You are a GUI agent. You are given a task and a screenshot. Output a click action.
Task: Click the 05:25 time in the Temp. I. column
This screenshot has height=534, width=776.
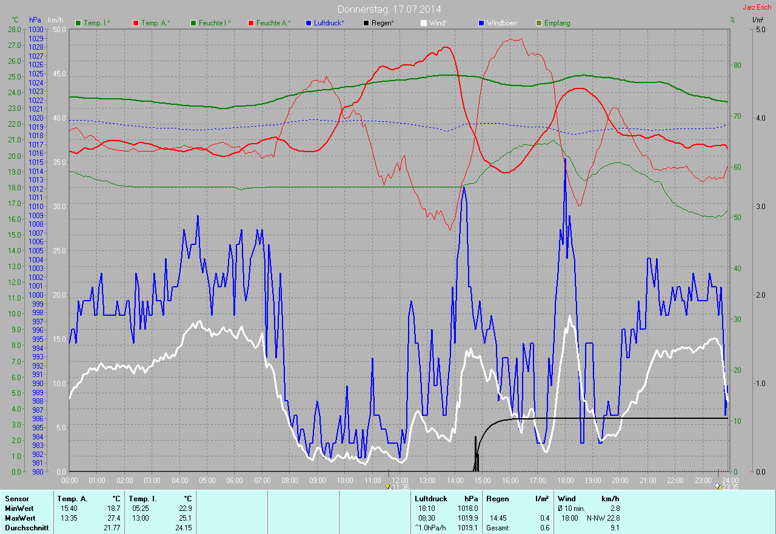point(141,509)
